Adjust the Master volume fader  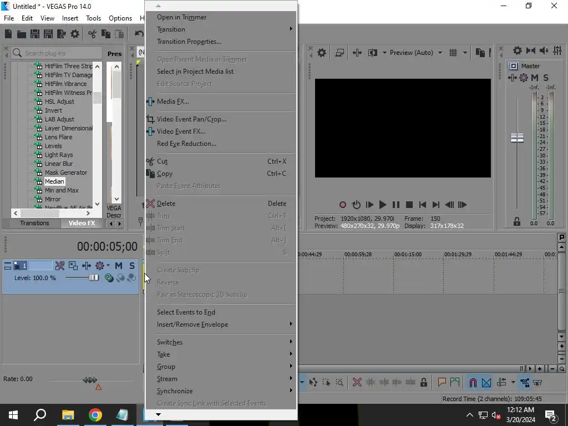[517, 138]
